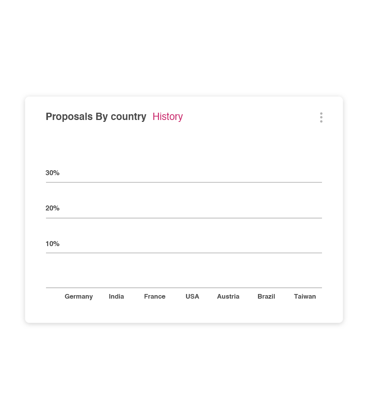Screen dimensions: 368x414
Task: Click the 20% y-axis label
Action: tap(52, 208)
